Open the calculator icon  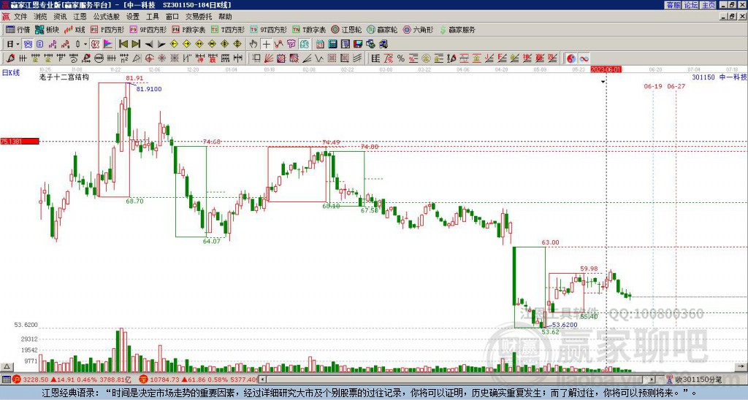pos(332,44)
